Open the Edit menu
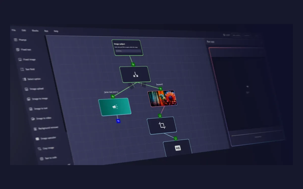This screenshot has width=303, height=189. (24, 30)
